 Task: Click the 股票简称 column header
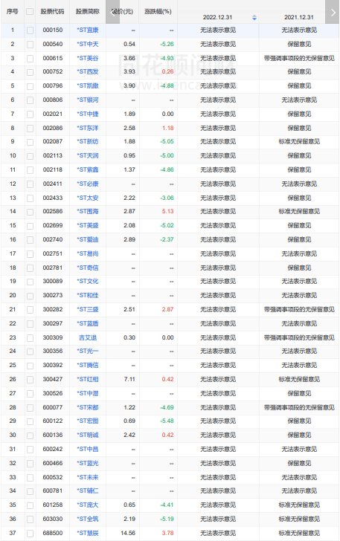click(88, 11)
